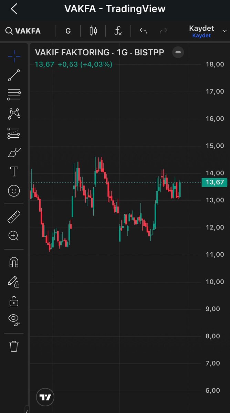Select the brush drawing tool
230x413 pixels.
[x=14, y=152]
